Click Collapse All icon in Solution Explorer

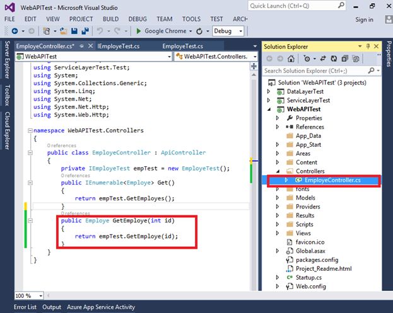[345, 59]
